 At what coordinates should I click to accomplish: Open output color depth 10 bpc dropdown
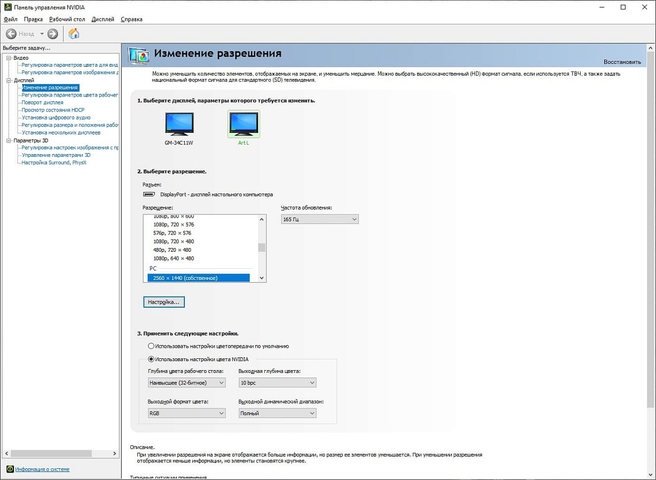pyautogui.click(x=278, y=382)
